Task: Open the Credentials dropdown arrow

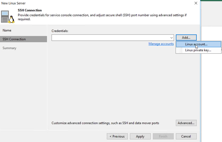Action: [x=171, y=38]
